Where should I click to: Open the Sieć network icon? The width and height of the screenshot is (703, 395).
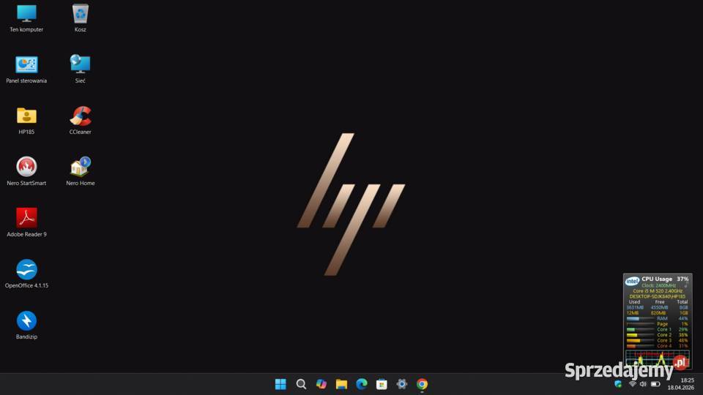click(x=81, y=70)
